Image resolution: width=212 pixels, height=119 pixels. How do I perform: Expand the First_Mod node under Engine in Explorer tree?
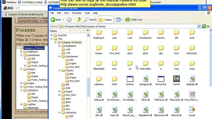[x=59, y=95]
